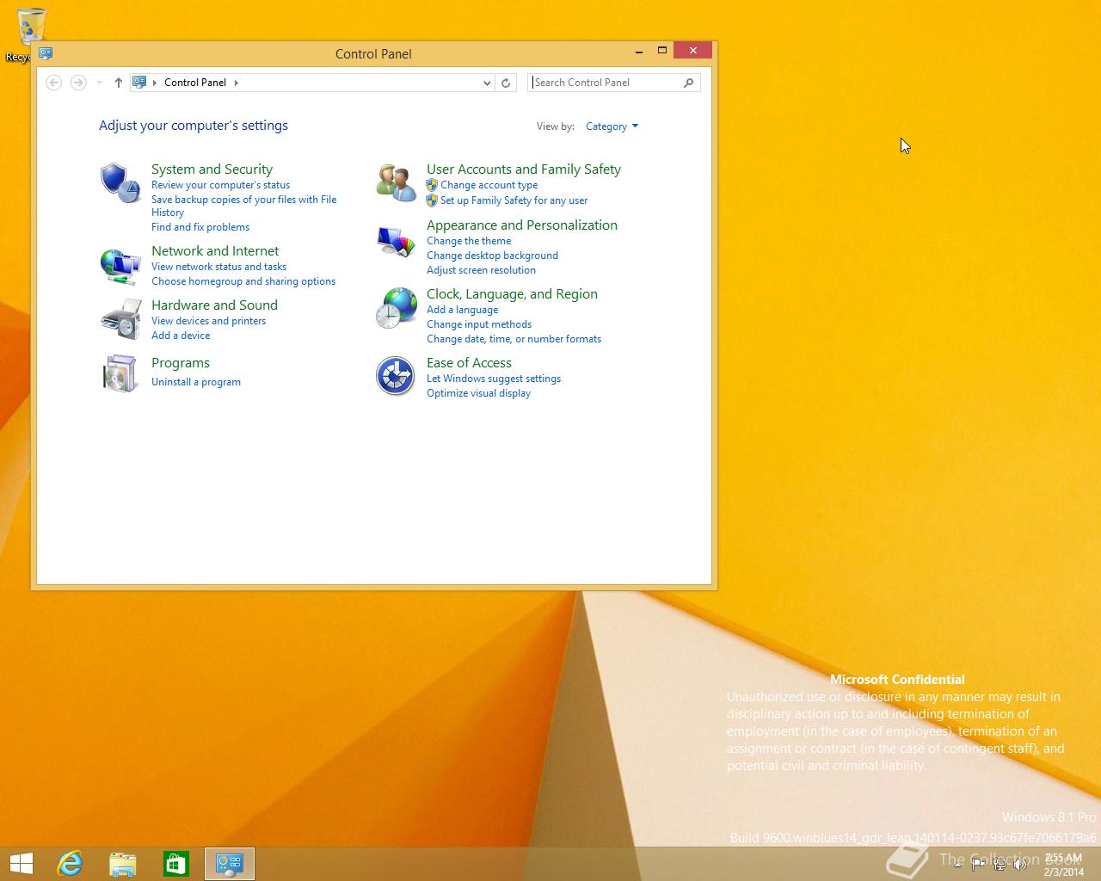Open the volume speaker tray icon
The height and width of the screenshot is (881, 1101).
click(1020, 865)
